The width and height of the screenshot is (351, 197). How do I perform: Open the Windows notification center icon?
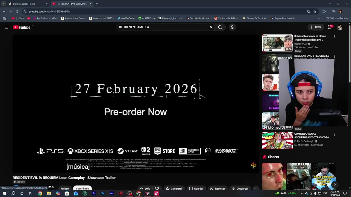(345, 193)
